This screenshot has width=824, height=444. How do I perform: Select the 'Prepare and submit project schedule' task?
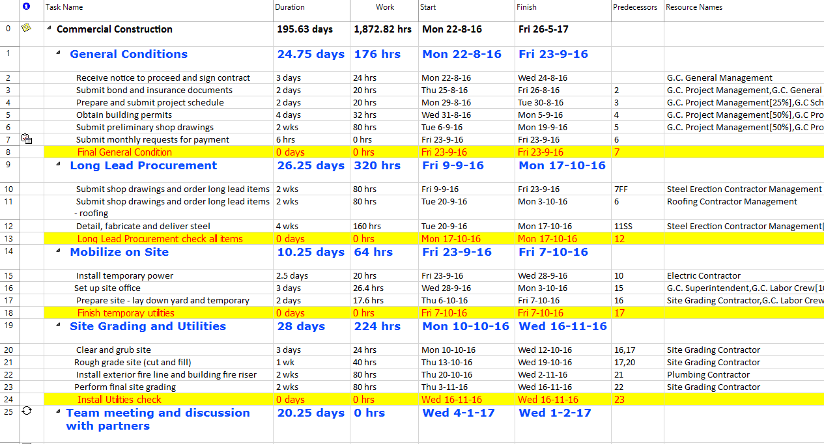pyautogui.click(x=150, y=102)
